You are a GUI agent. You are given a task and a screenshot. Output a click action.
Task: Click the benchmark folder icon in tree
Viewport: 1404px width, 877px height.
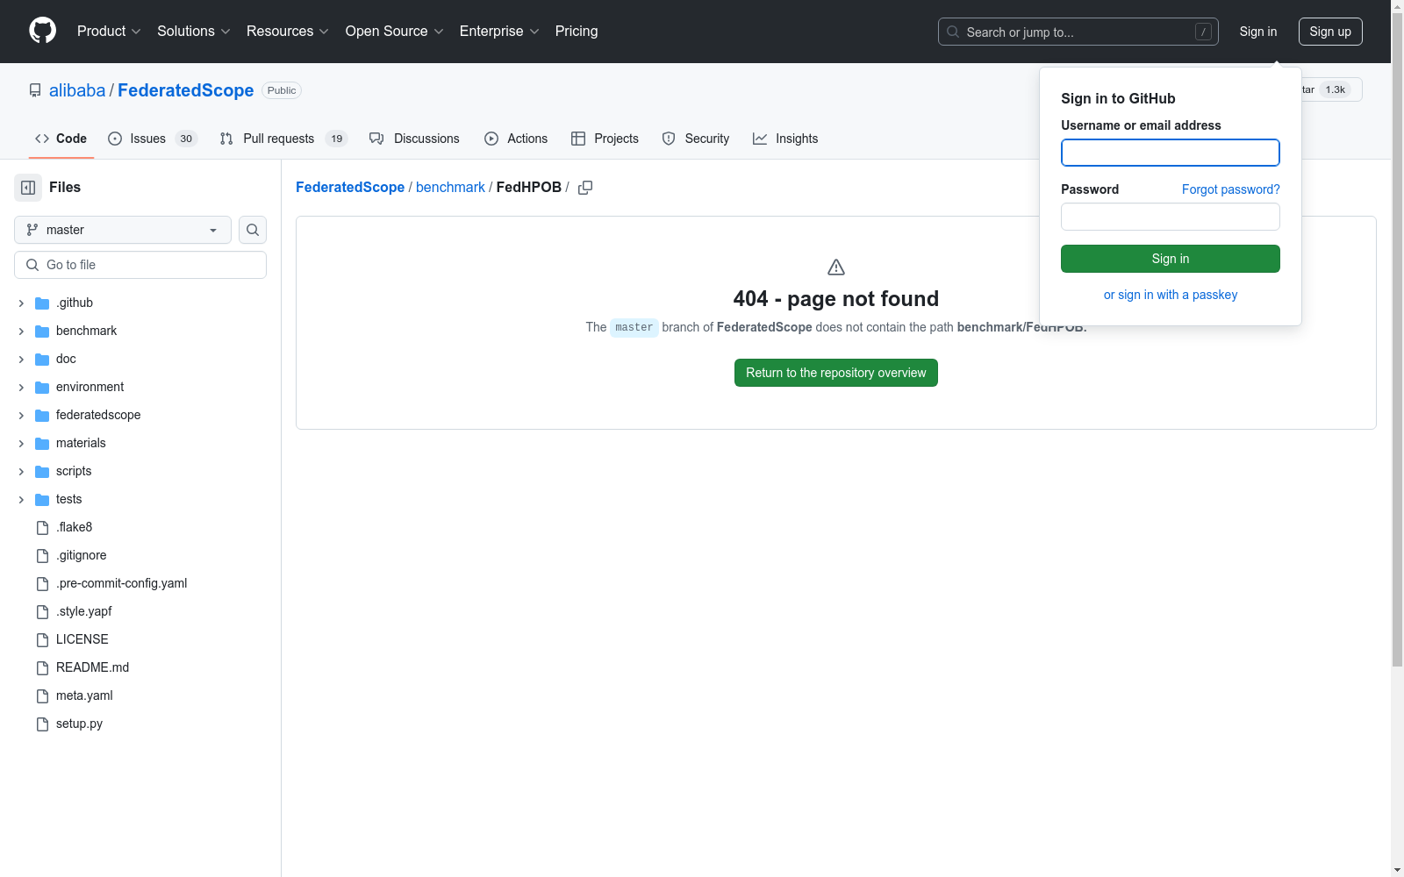point(42,332)
